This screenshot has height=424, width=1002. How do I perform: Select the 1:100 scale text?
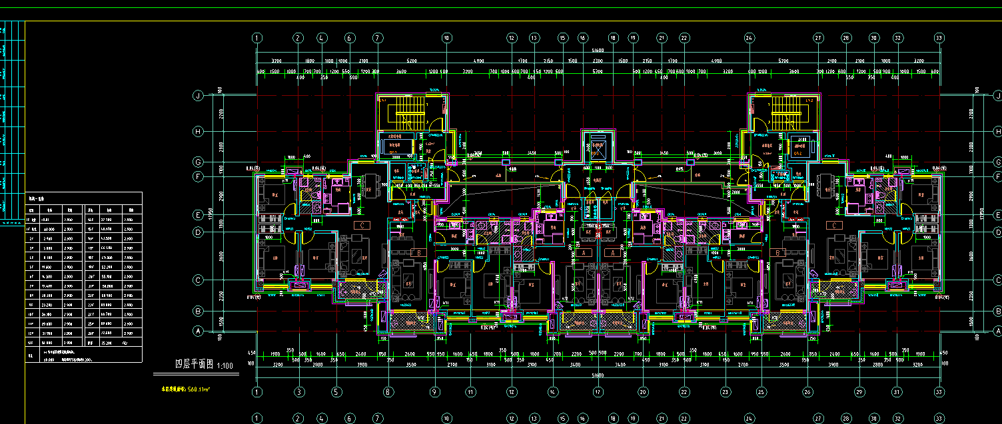pyautogui.click(x=225, y=365)
